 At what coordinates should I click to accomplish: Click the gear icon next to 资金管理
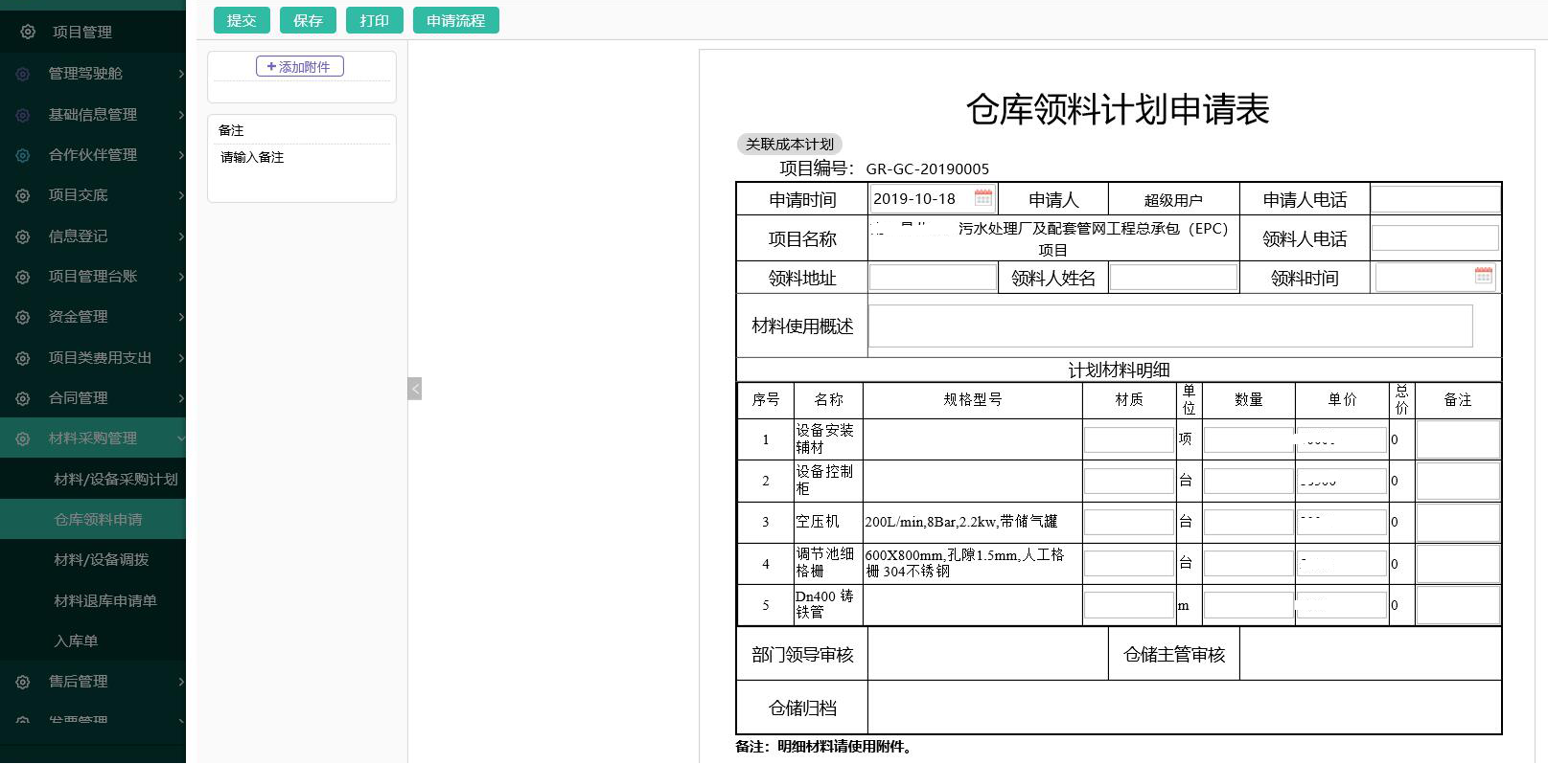23,317
